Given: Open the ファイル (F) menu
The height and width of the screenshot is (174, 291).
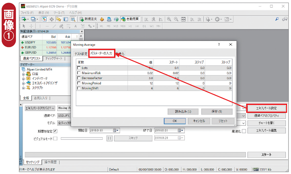Looking at the screenshot, I should click(x=27, y=12).
